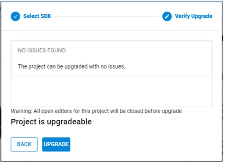Click the progress line between wizard steps

tap(107, 16)
